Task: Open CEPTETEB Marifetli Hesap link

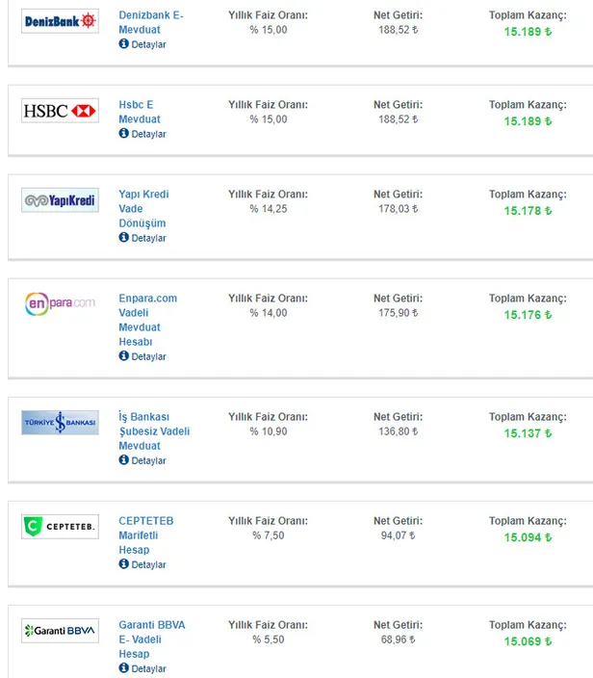Action: pos(145,535)
